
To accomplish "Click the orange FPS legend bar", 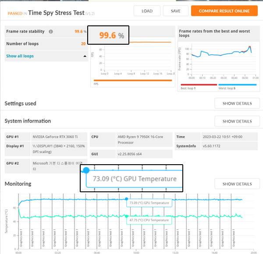I will click(x=133, y=80).
